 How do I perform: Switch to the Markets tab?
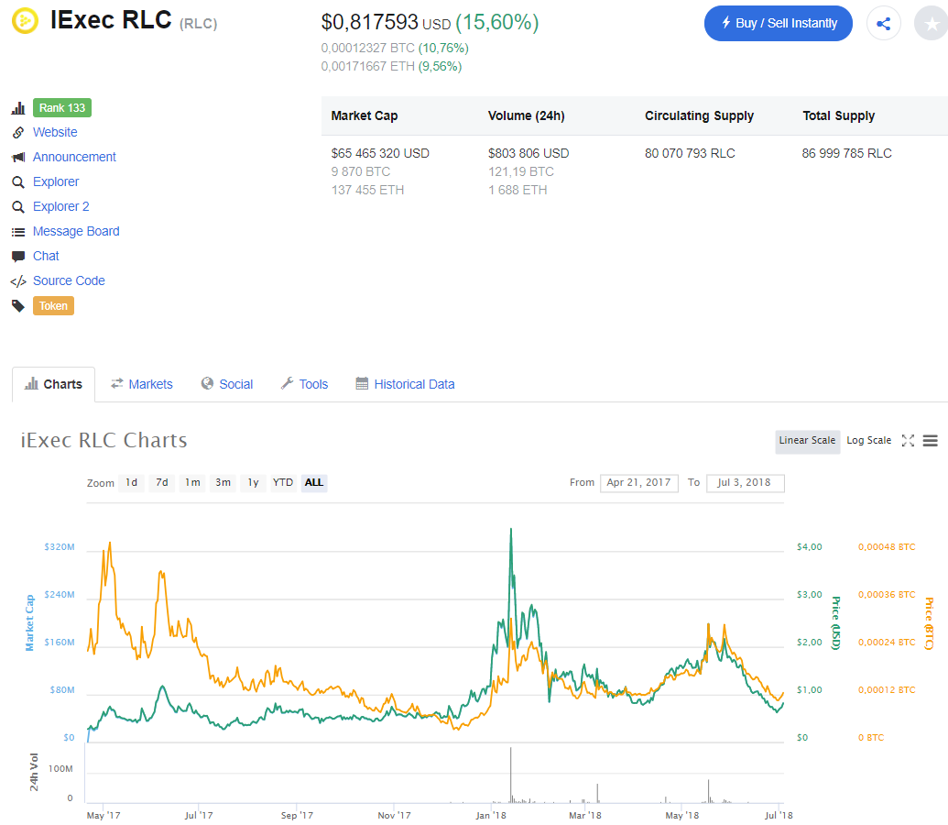click(x=141, y=384)
